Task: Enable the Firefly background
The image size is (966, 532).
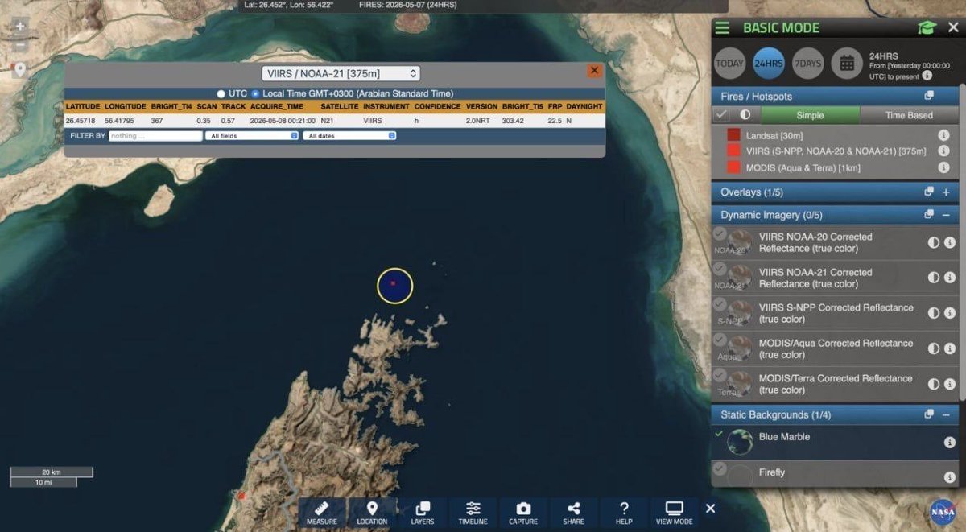Action: pos(720,468)
